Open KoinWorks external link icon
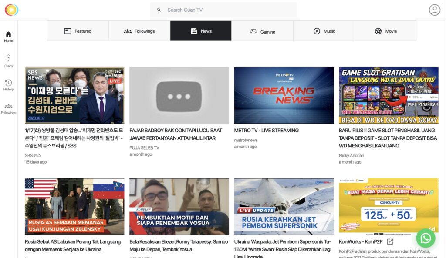This screenshot has width=446, height=258. click(390, 241)
